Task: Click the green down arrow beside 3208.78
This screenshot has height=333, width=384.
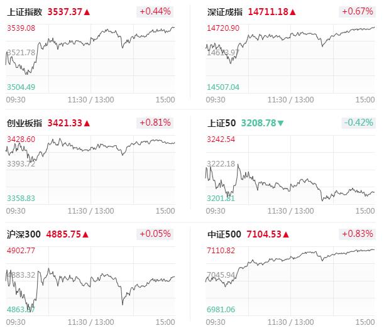Action: click(280, 123)
